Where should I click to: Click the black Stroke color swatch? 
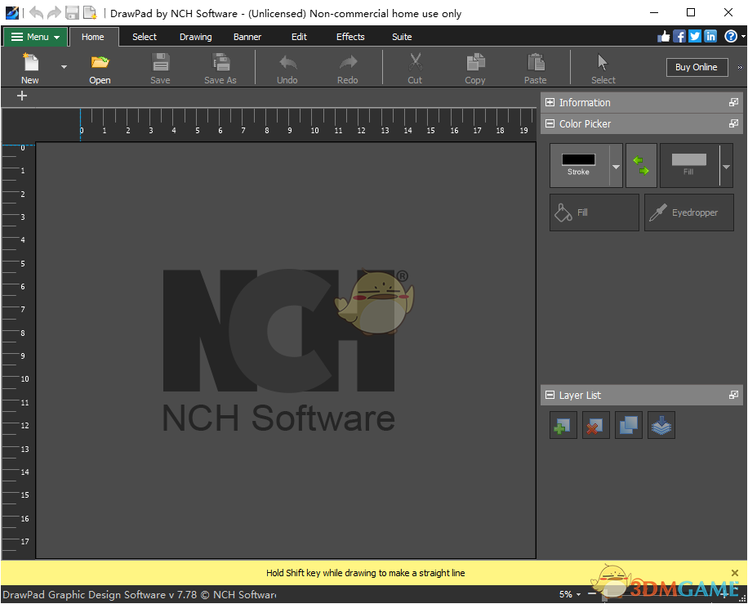coord(578,160)
